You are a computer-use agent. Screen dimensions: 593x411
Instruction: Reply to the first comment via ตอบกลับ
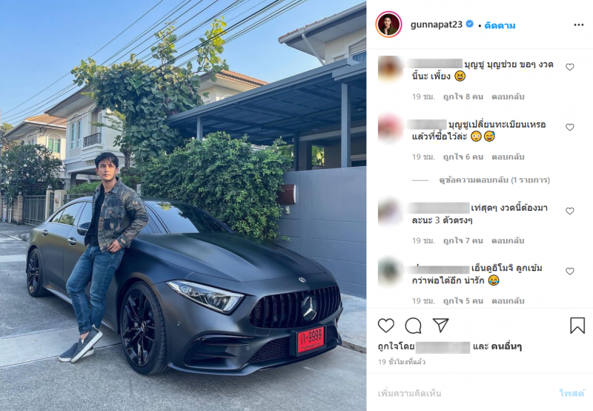click(x=508, y=96)
